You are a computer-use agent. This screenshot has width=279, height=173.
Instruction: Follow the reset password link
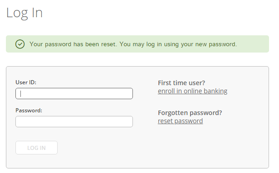pos(180,121)
